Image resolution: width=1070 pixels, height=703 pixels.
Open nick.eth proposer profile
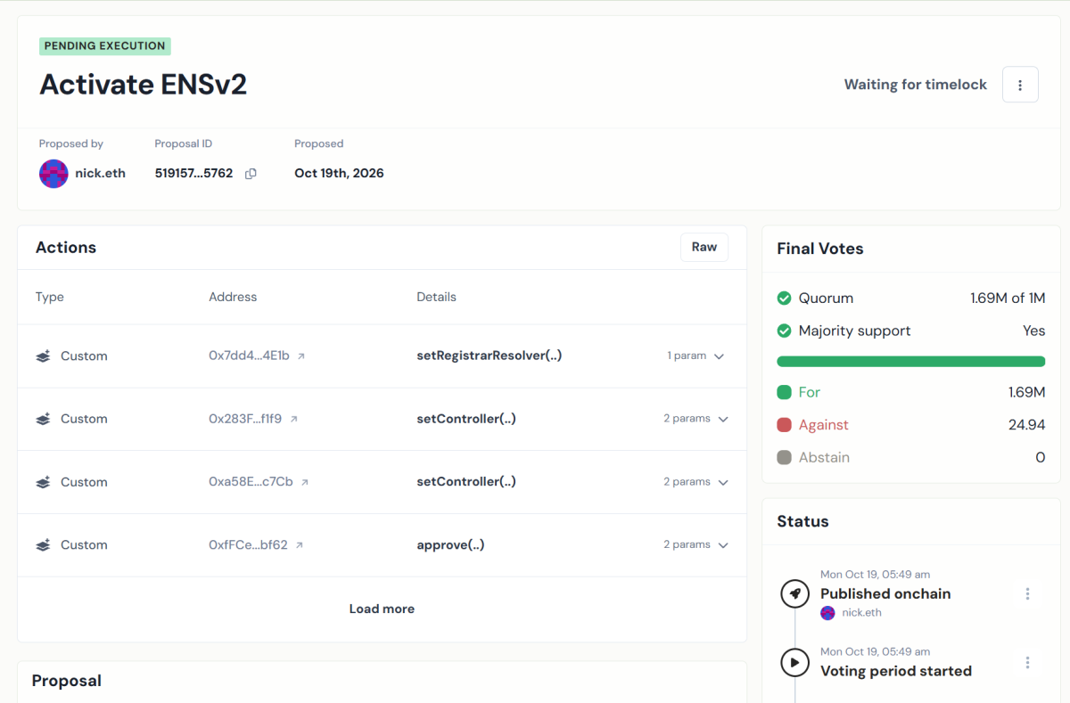pyautogui.click(x=100, y=174)
